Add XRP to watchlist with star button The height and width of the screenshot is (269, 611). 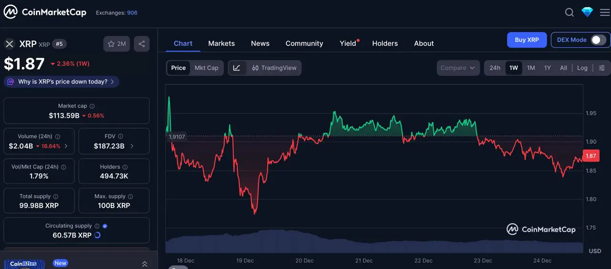click(116, 44)
